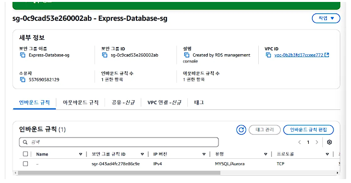Image resolution: width=351 pixels, height=183 pixels.
Task: Copy the VPC ID value
Action: coord(268,55)
